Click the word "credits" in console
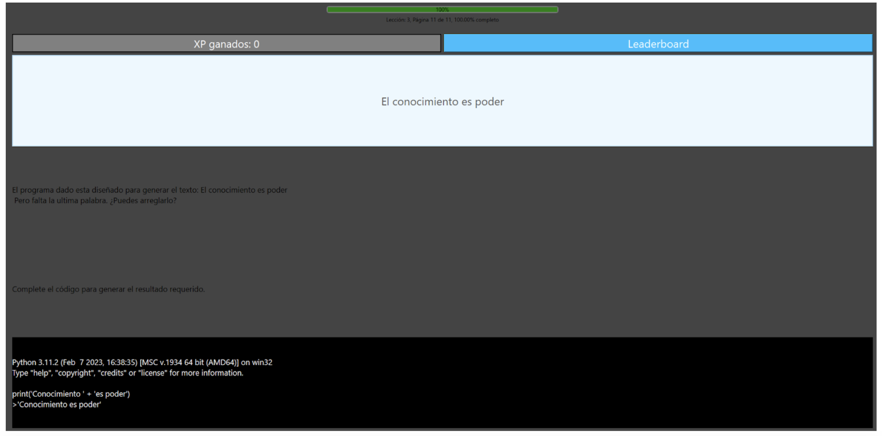The width and height of the screenshot is (882, 436). coord(112,373)
